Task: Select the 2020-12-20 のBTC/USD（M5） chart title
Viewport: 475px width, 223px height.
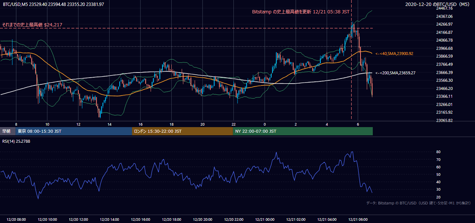Action: 439,4
